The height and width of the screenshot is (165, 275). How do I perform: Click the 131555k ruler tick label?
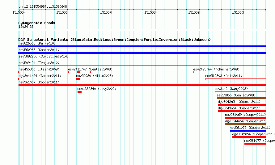19,12
